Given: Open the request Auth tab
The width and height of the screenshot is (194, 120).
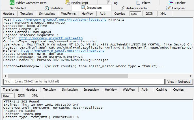Looking at the screenshot, I should pos(103,14).
